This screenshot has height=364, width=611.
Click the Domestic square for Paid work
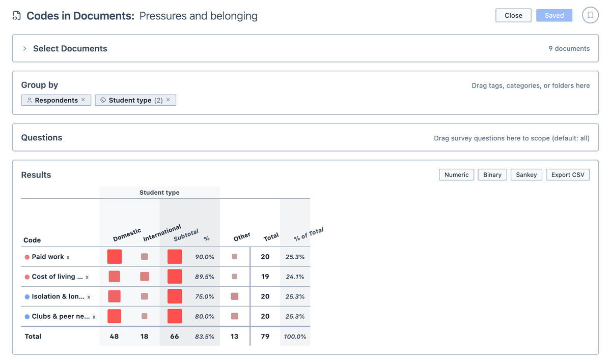[115, 257]
